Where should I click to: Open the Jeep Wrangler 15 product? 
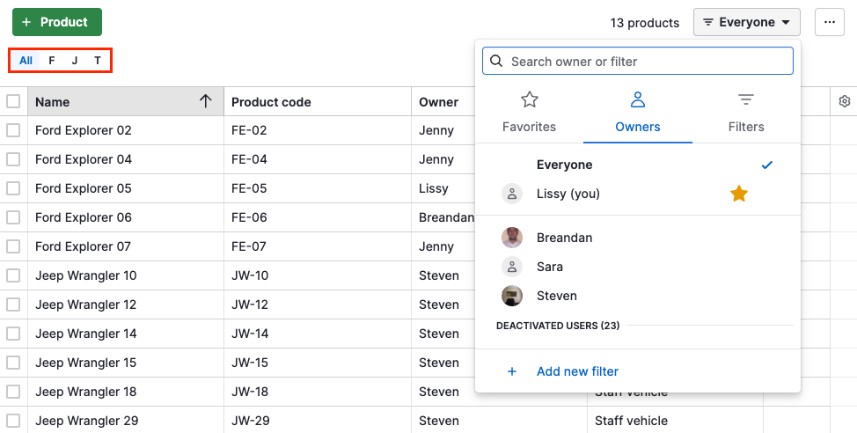(x=86, y=363)
